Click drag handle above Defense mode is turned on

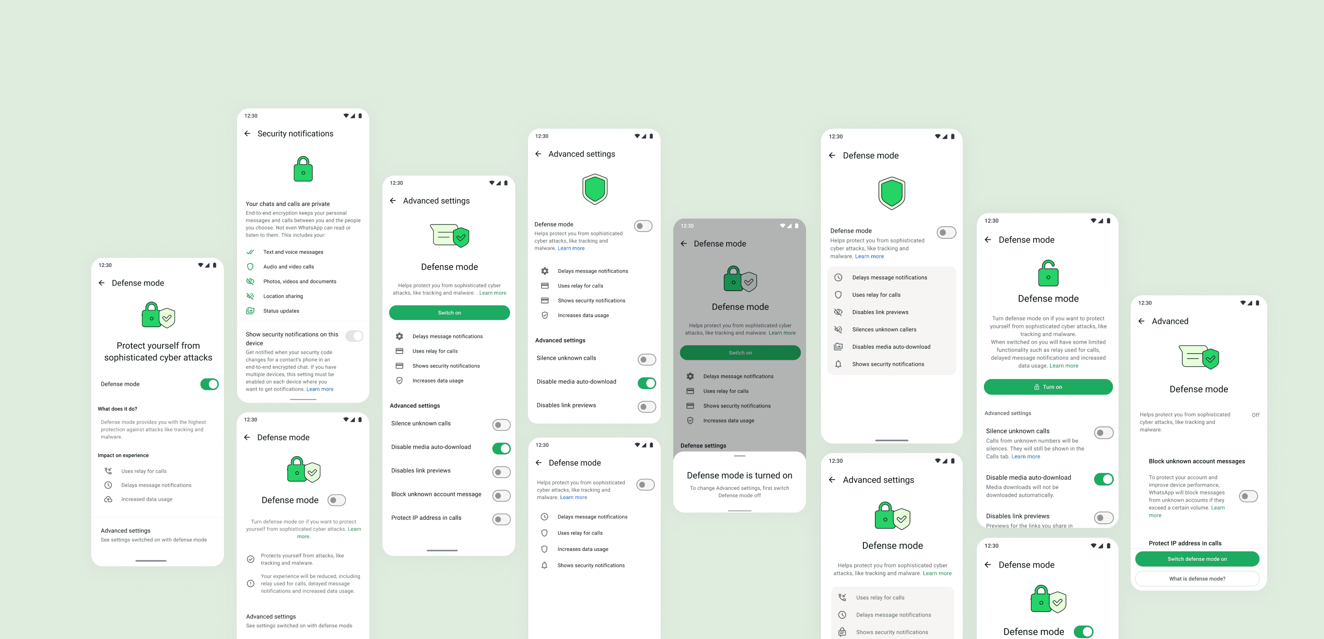pyautogui.click(x=739, y=456)
